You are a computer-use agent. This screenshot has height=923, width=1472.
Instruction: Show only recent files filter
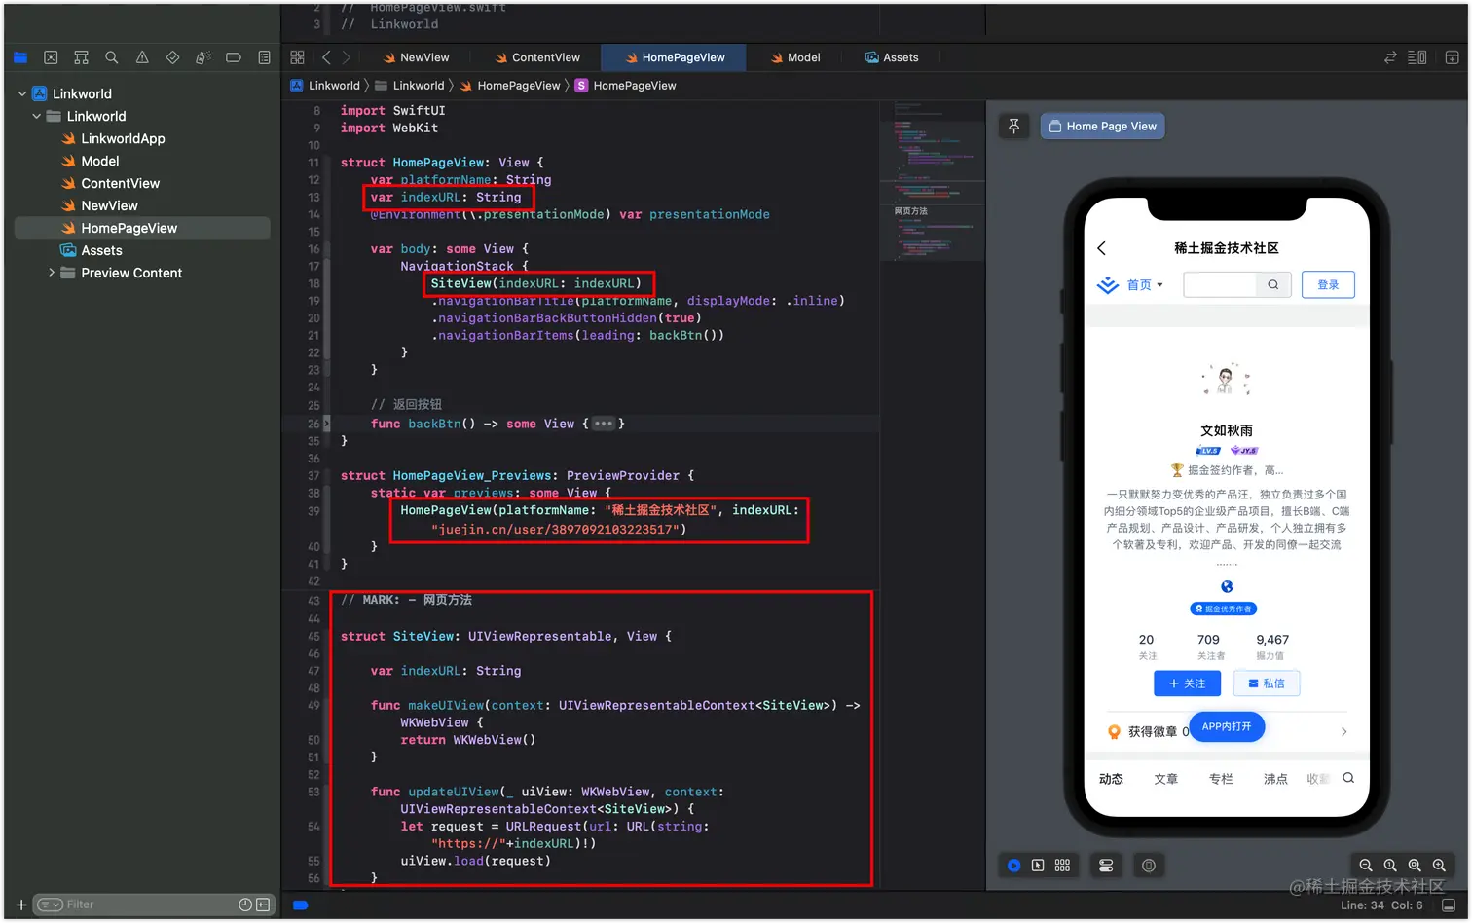[x=245, y=905]
